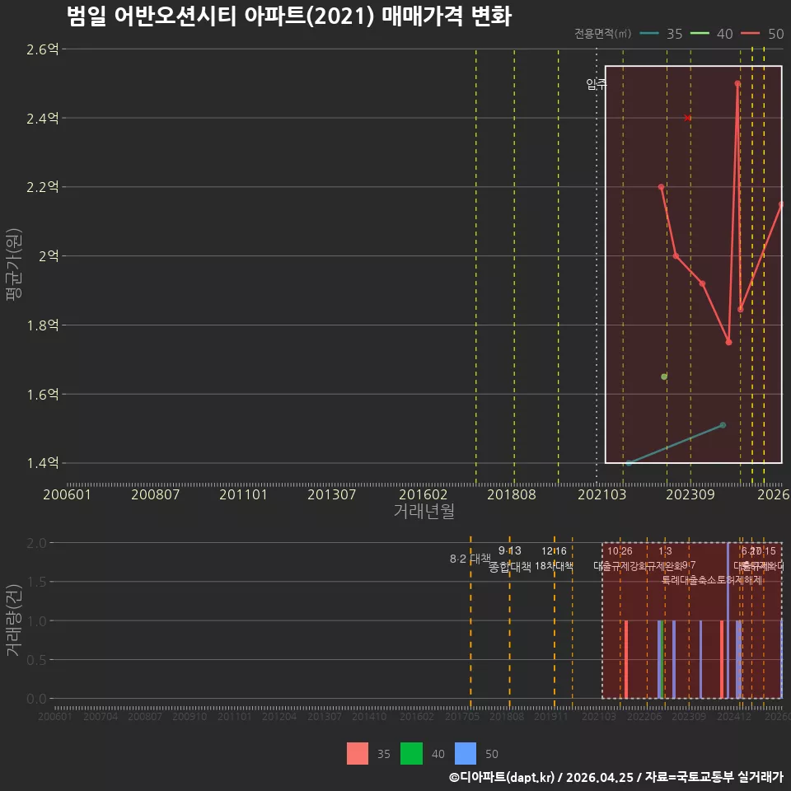
Task: Click the 200704 label on volume chart
Action: [x=101, y=716]
